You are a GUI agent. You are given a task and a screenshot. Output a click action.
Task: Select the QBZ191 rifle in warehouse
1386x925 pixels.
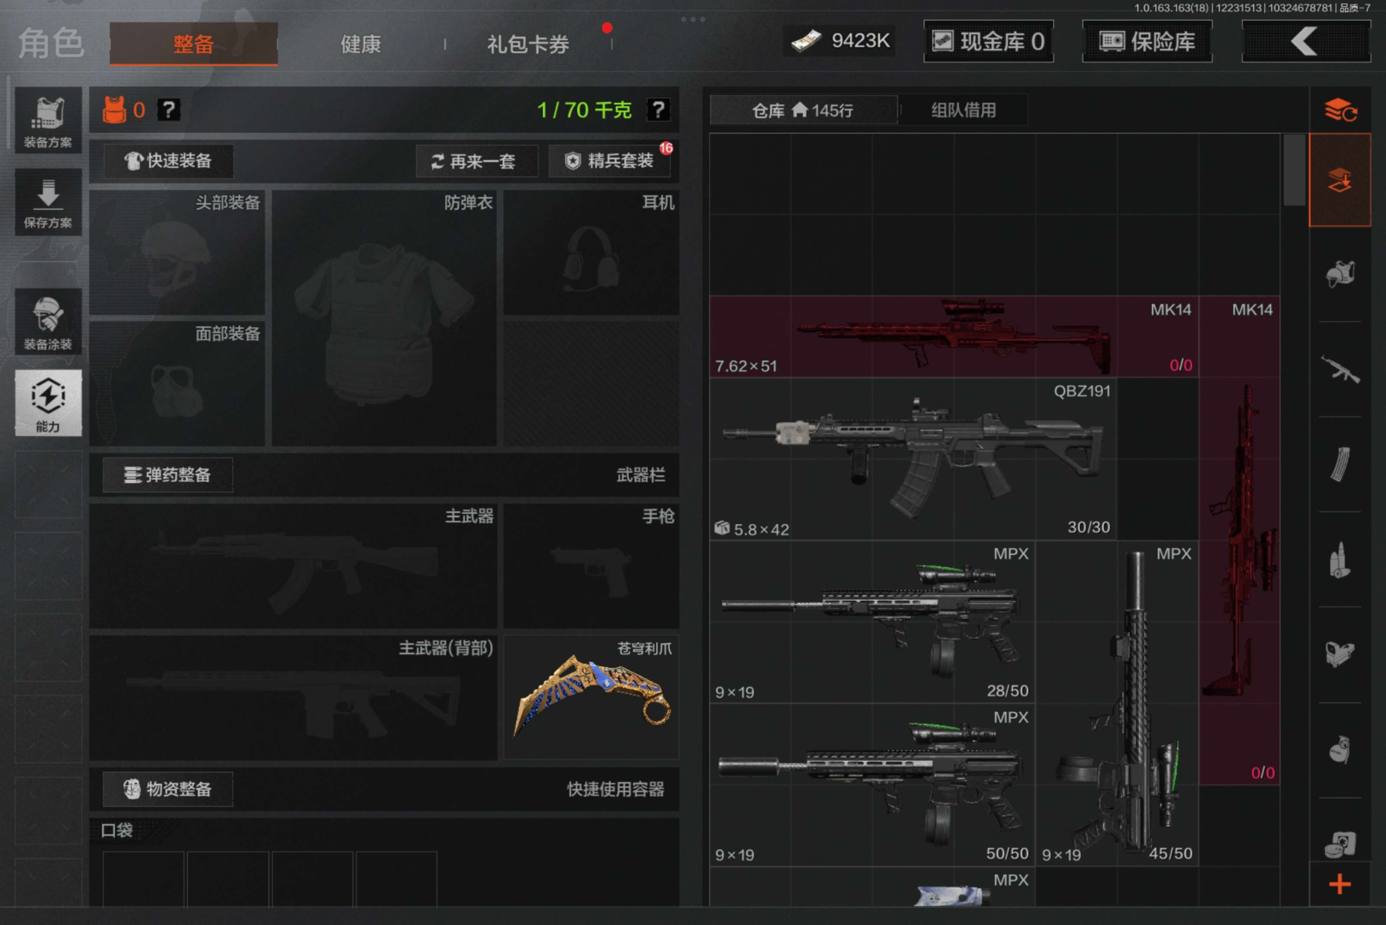point(912,459)
